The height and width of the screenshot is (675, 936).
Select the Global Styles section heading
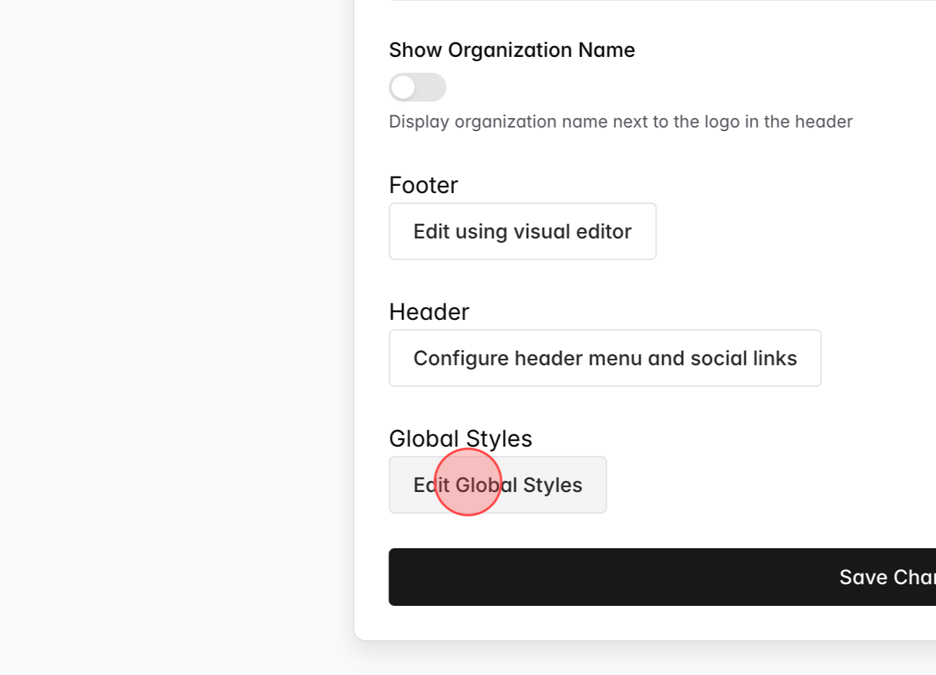click(x=460, y=438)
